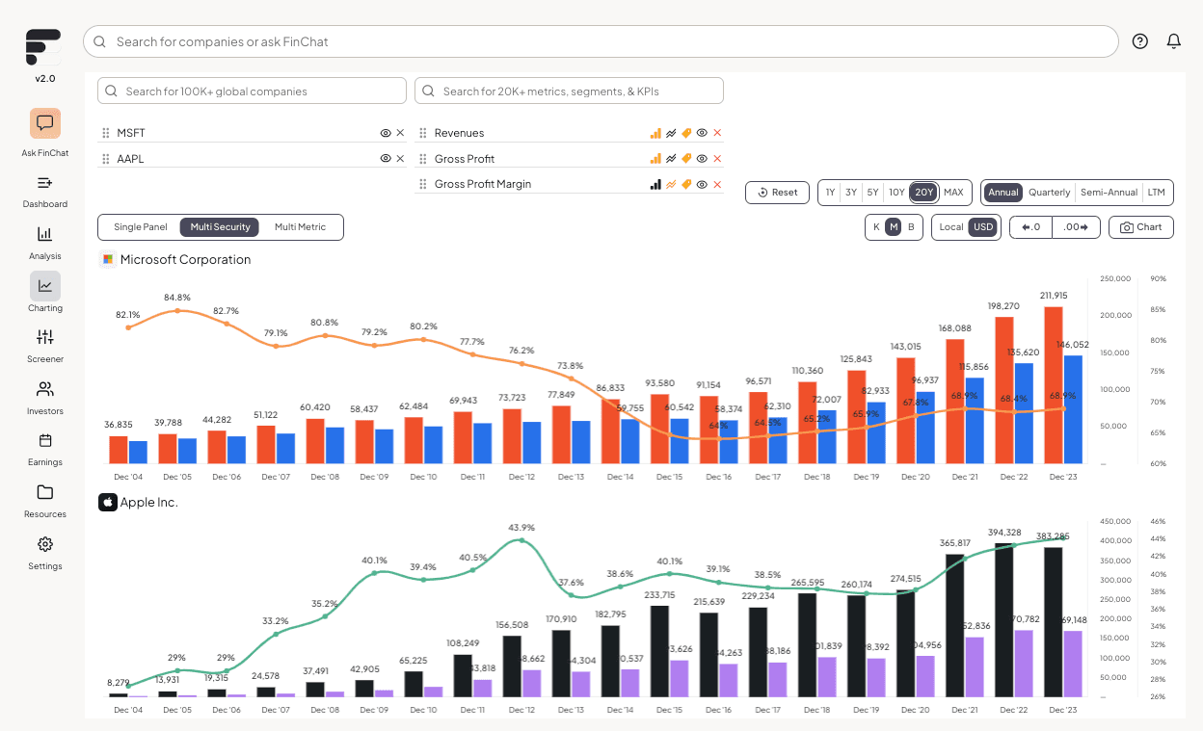Screen dimensions: 1203x731
Task: Set units to M millions
Action: click(x=894, y=227)
